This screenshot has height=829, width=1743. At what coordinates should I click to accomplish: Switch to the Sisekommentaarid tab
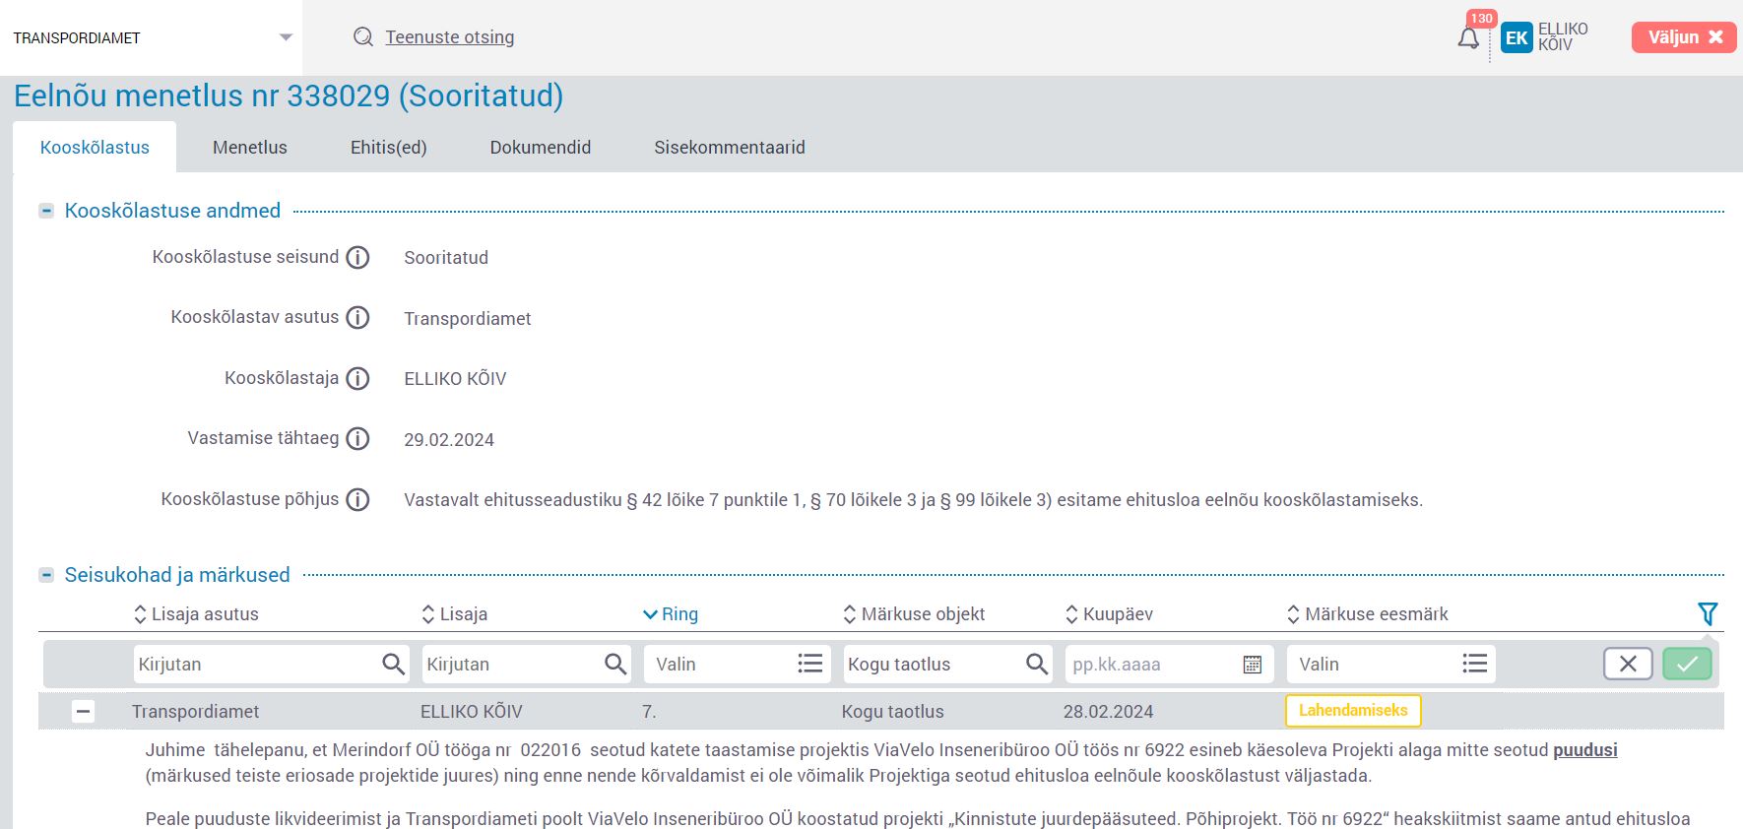pyautogui.click(x=730, y=147)
